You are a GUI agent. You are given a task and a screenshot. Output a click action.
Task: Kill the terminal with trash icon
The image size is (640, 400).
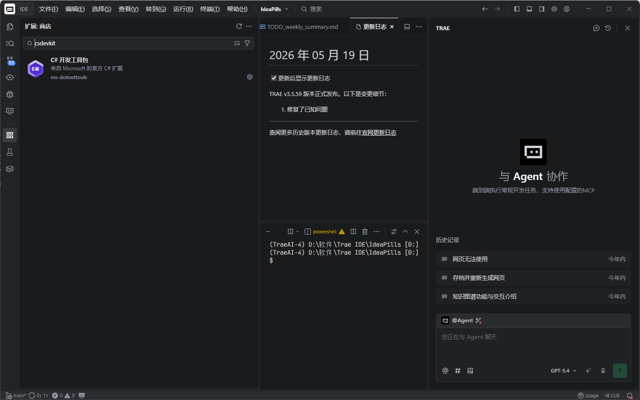[365, 232]
